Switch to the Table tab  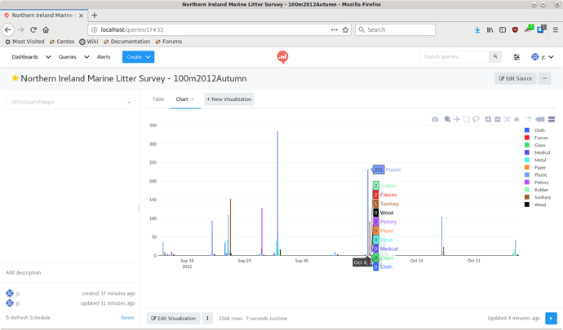click(x=158, y=99)
